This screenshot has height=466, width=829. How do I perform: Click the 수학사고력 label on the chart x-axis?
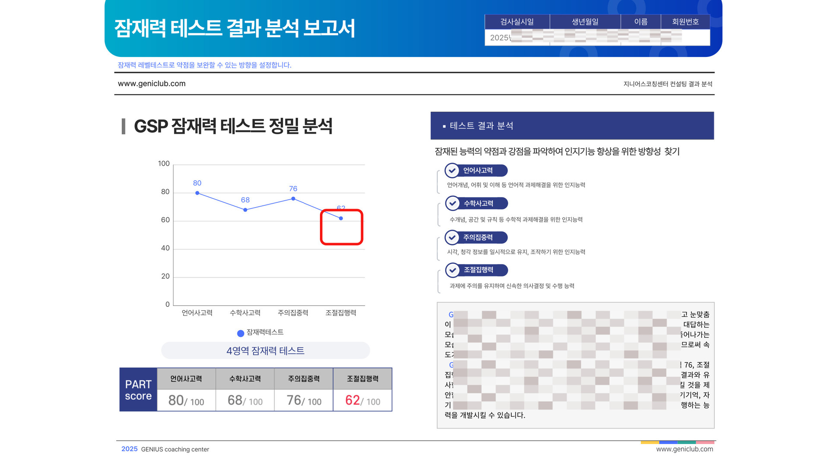click(245, 313)
